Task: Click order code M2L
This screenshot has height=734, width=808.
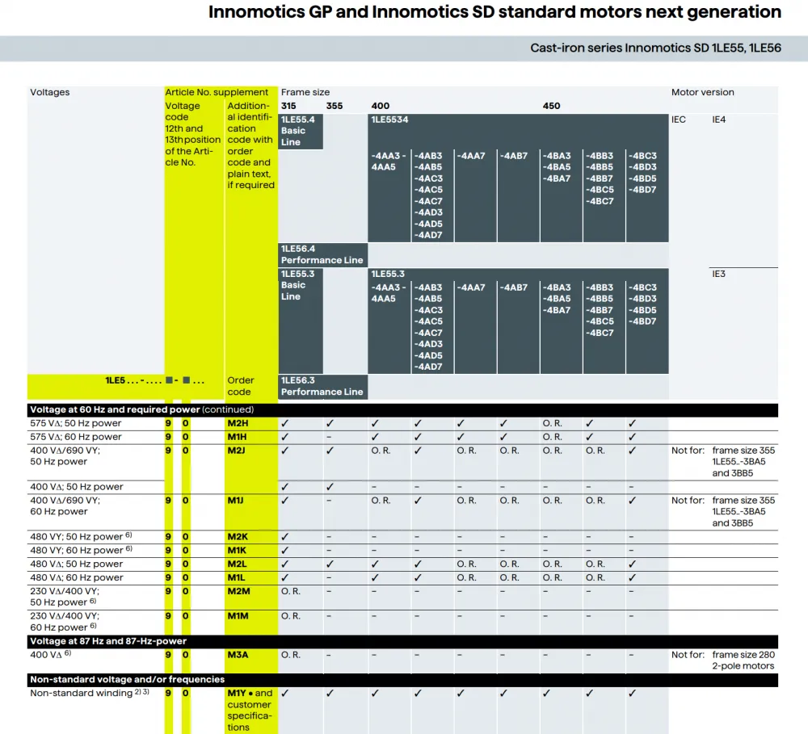Action: [237, 564]
